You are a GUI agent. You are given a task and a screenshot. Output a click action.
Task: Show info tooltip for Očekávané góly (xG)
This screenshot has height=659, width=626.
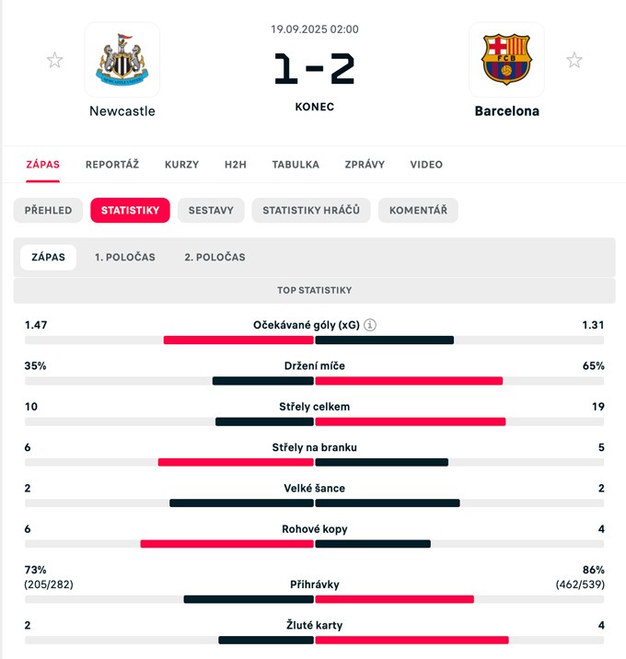370,325
